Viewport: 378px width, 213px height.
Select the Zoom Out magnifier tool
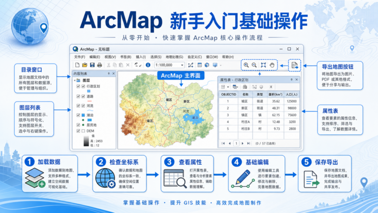254,65
